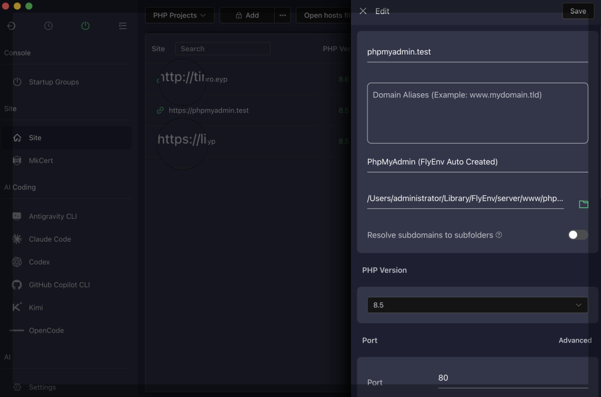
Task: Open Kimi in the sidebar
Action: tap(67, 308)
